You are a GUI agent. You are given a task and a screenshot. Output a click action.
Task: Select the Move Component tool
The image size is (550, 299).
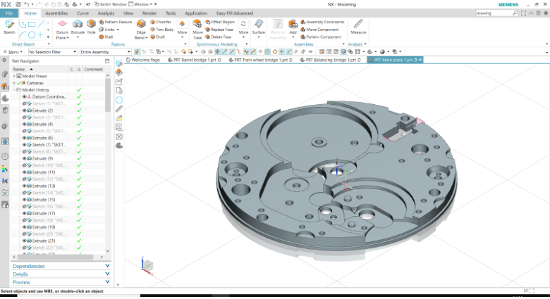coord(319,30)
